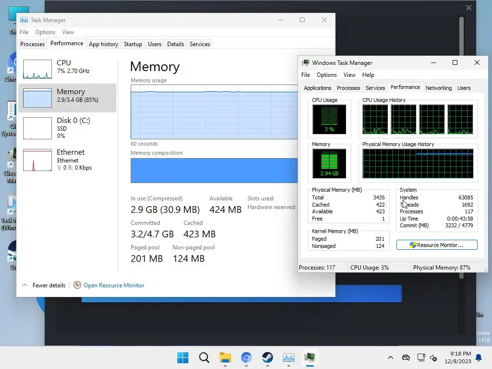Open File Explorer from taskbar
492x369 pixels.
pyautogui.click(x=225, y=357)
